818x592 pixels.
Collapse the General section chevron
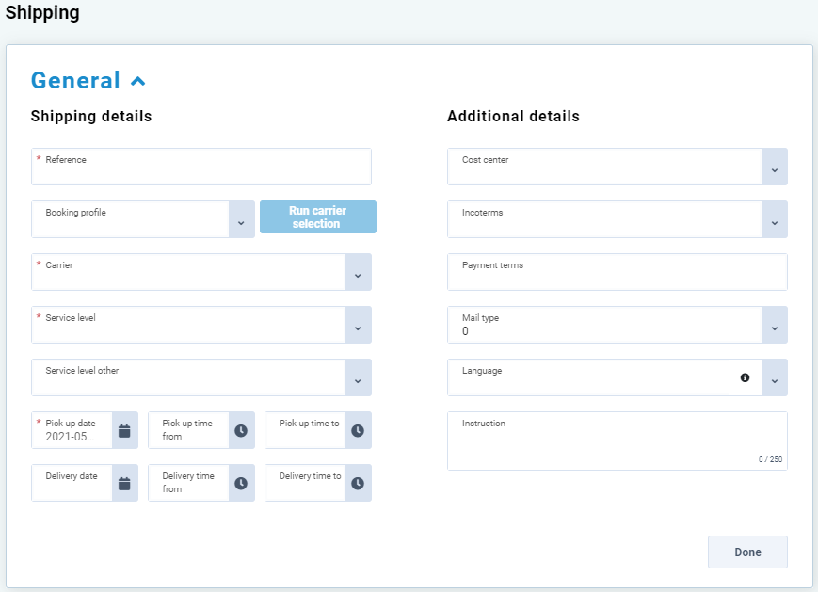[138, 81]
